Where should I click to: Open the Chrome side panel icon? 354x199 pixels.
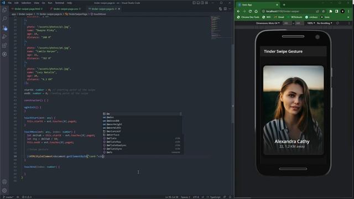click(336, 11)
